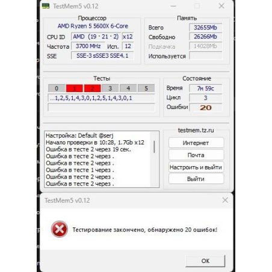Image resolution: width=272 pixels, height=272 pixels.
Task: Click the log panel scrollbar thumb
Action: pos(154,147)
